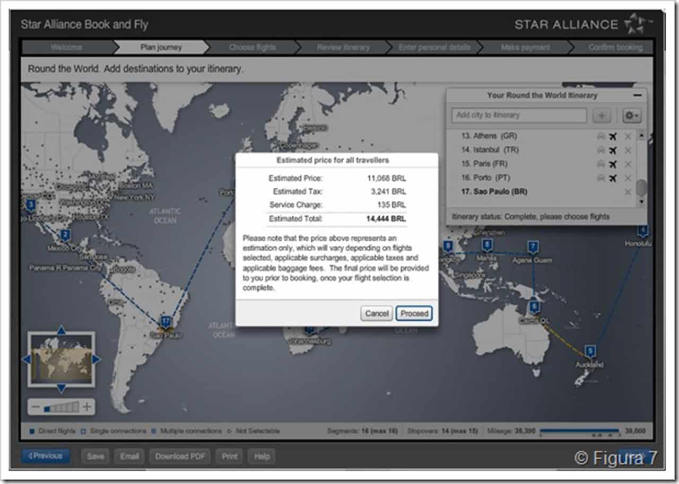Remove Athens from the itinerary

click(x=628, y=137)
